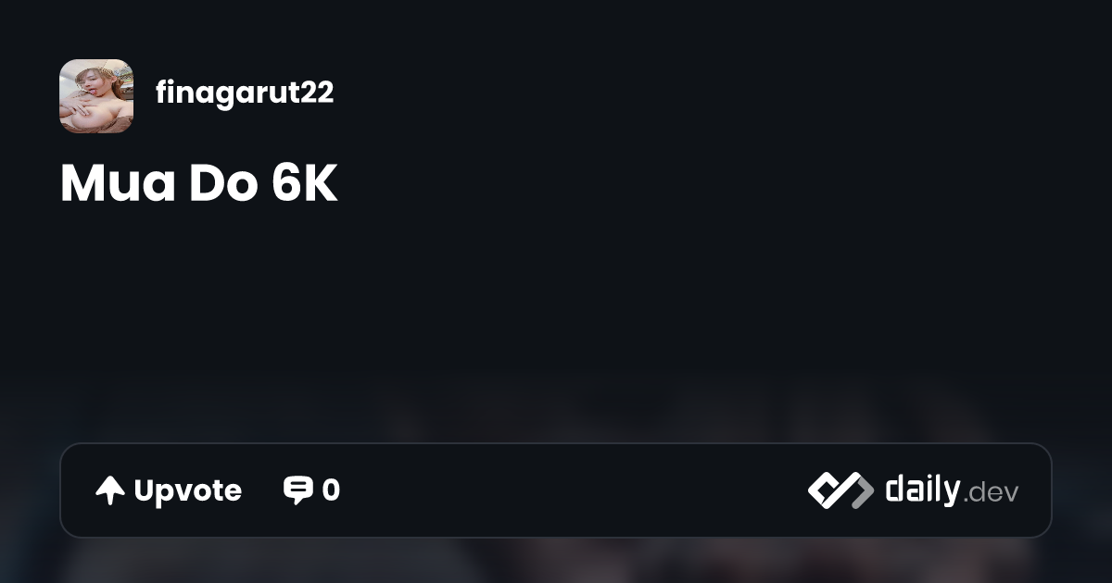The height and width of the screenshot is (583, 1112).
Task: Click the rounded border of the action bar
Action: tap(556, 444)
